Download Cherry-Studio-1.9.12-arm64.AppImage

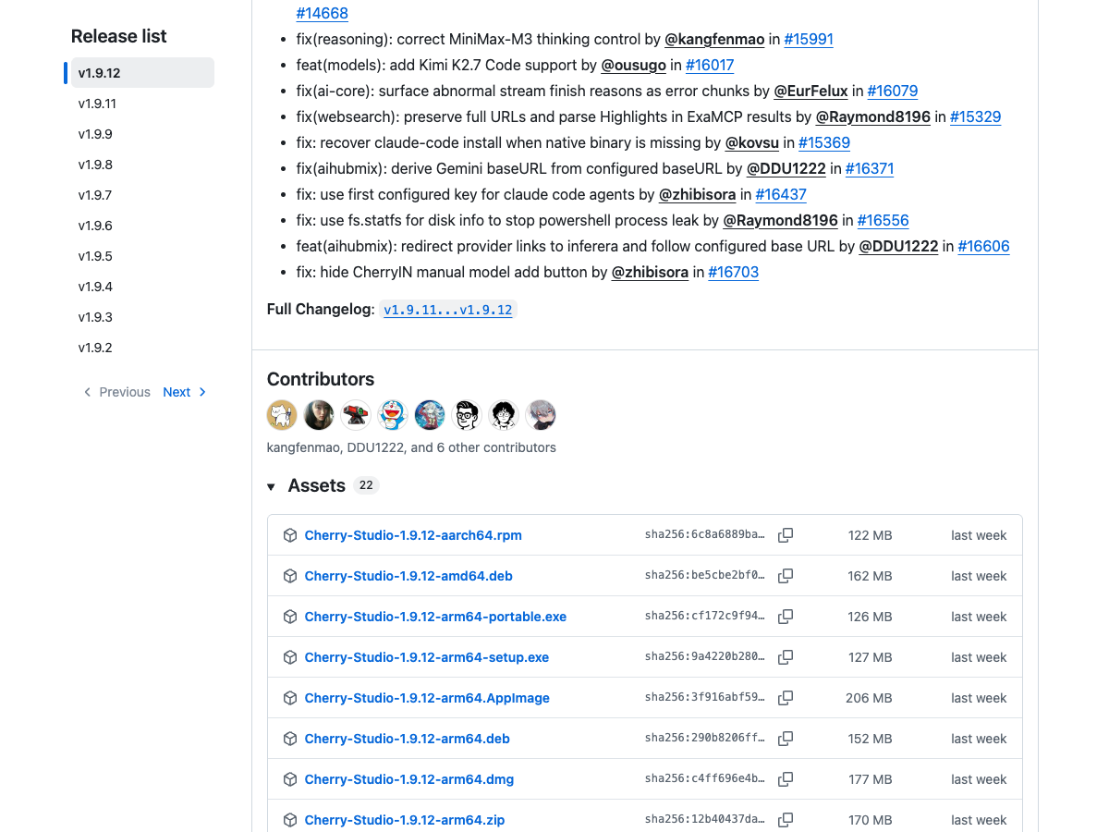[427, 698]
